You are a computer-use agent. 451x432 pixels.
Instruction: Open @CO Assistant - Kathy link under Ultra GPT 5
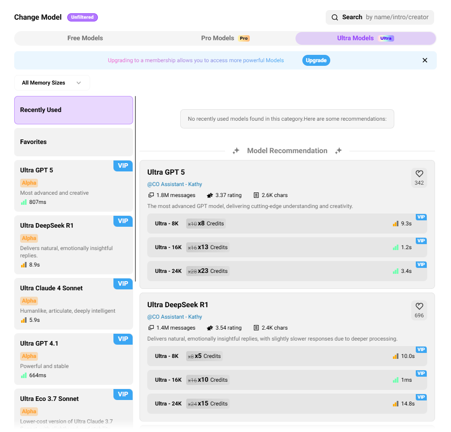tap(175, 184)
